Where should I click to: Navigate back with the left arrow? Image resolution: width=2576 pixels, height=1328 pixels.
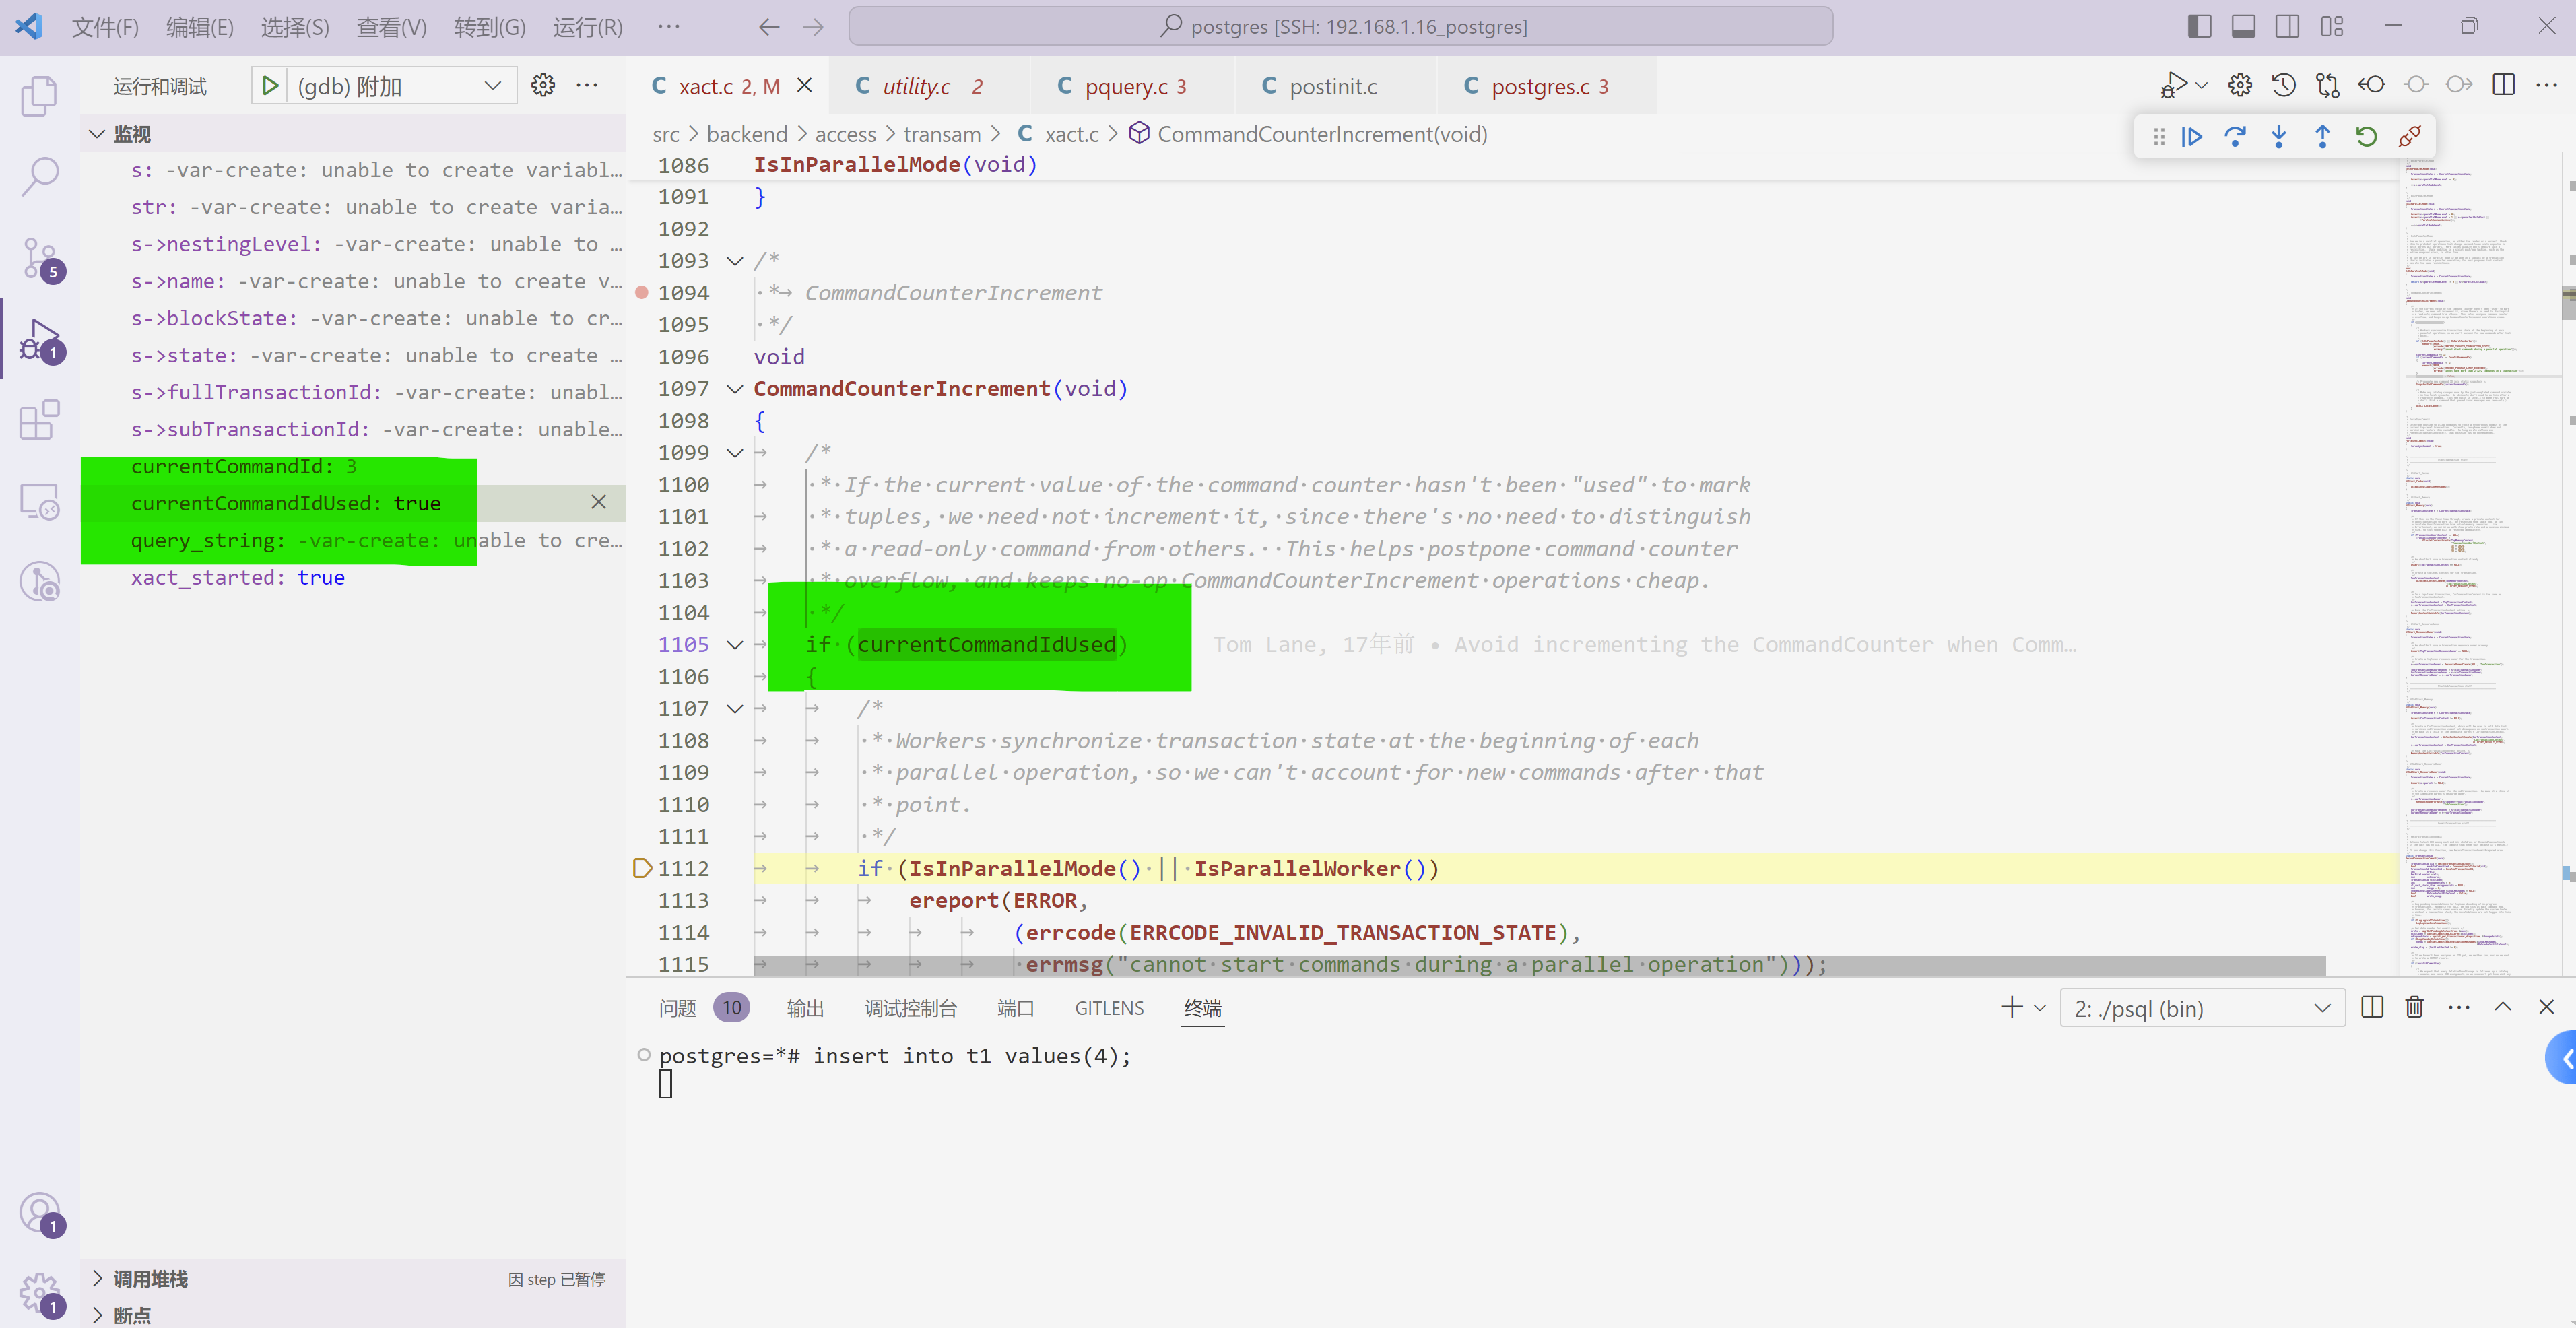coord(768,27)
